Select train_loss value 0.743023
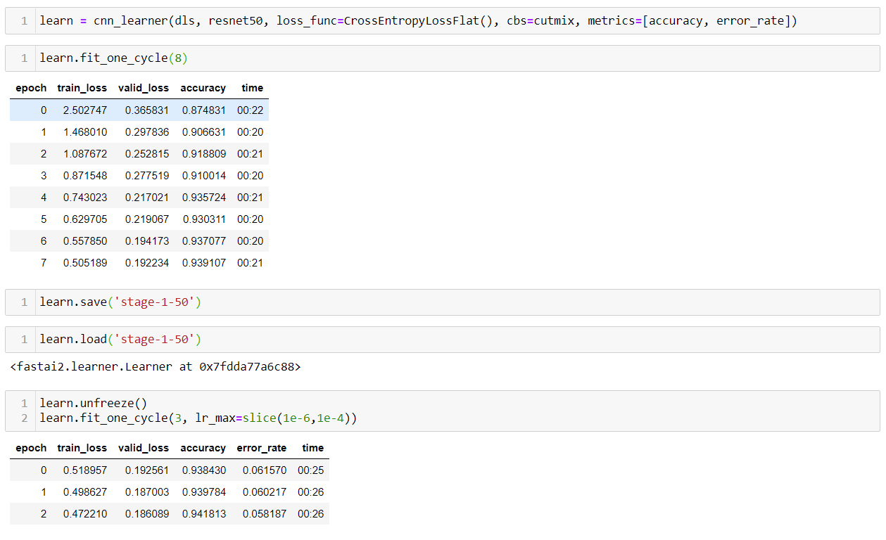This screenshot has width=886, height=540. point(85,198)
